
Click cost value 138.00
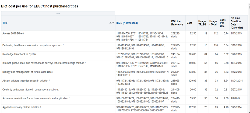tap(192, 72)
